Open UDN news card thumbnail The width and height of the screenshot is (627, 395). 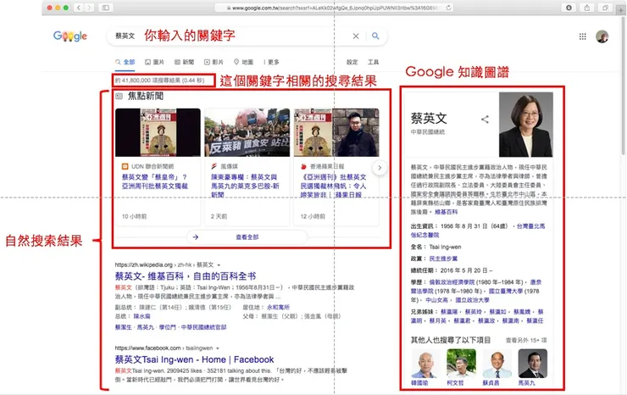158,132
